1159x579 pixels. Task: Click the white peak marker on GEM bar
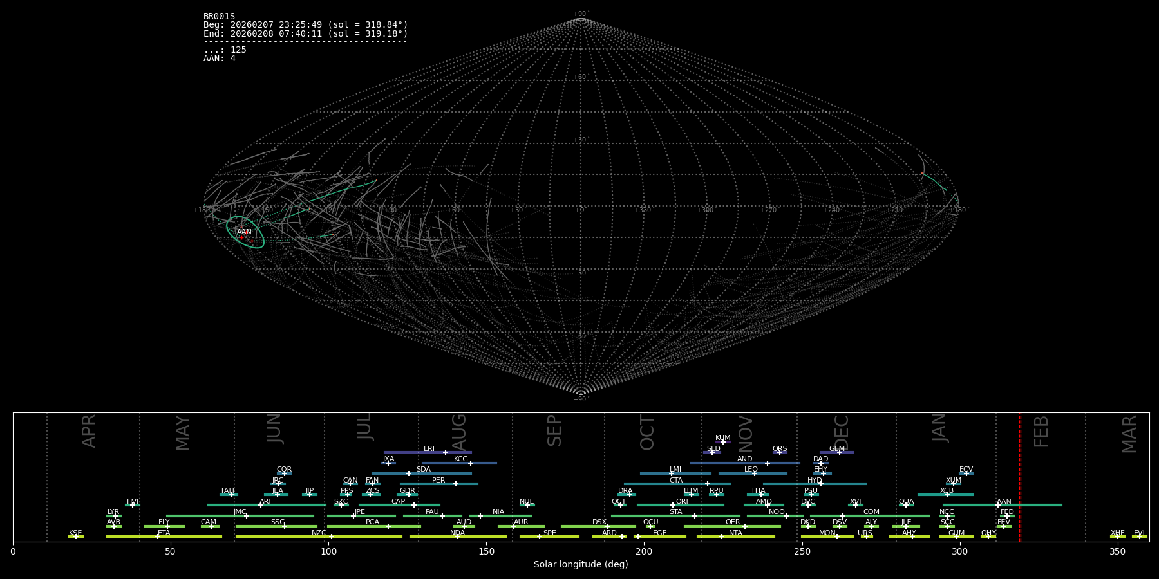pyautogui.click(x=840, y=452)
